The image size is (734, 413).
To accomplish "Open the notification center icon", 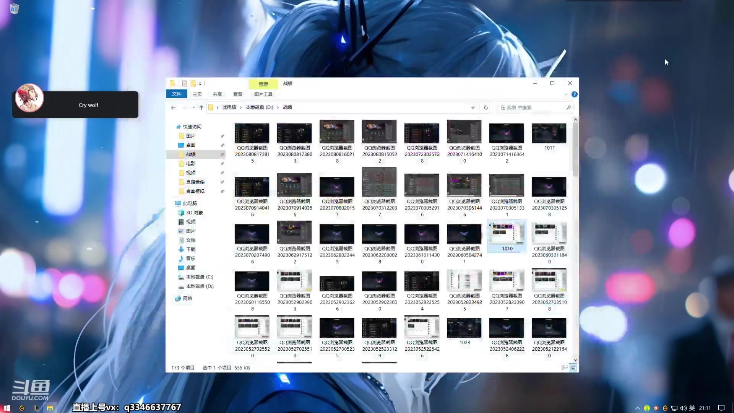I will (x=721, y=408).
